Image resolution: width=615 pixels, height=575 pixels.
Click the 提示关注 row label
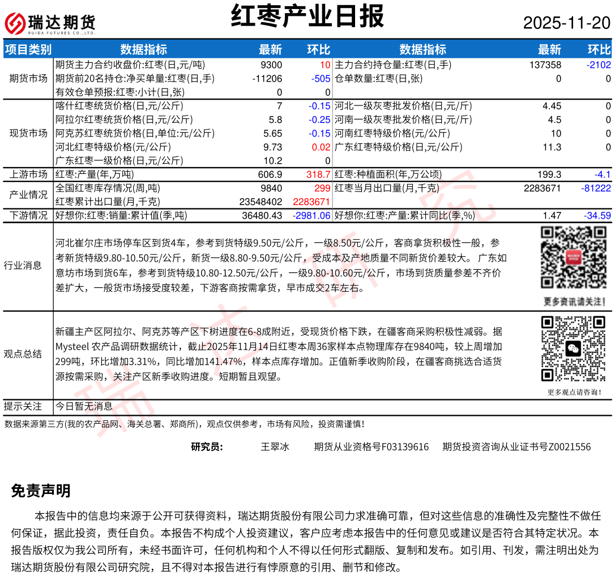point(23,406)
